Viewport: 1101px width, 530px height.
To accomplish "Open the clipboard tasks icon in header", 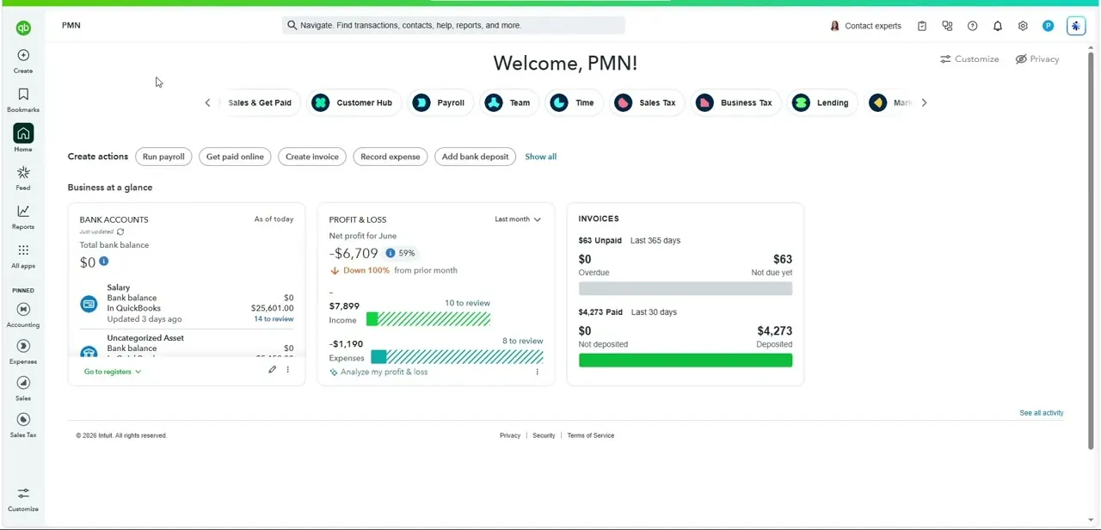I will point(922,26).
